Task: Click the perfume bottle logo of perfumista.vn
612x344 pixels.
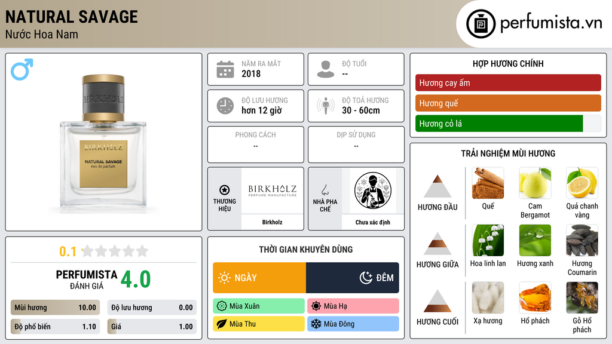Action: 481,24
